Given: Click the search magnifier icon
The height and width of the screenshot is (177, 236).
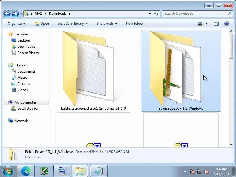Looking at the screenshot, I should pyautogui.click(x=230, y=14).
